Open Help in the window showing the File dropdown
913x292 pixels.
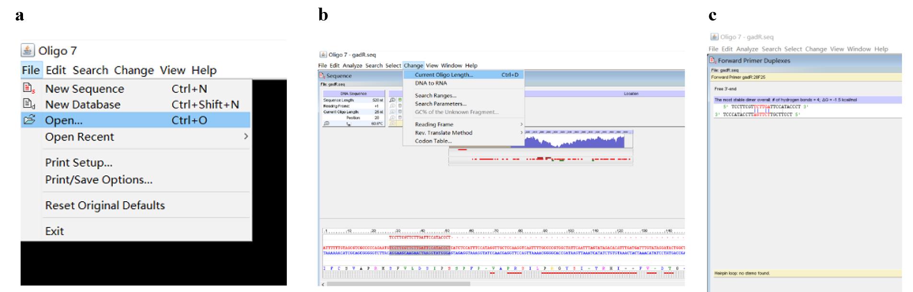coord(204,70)
